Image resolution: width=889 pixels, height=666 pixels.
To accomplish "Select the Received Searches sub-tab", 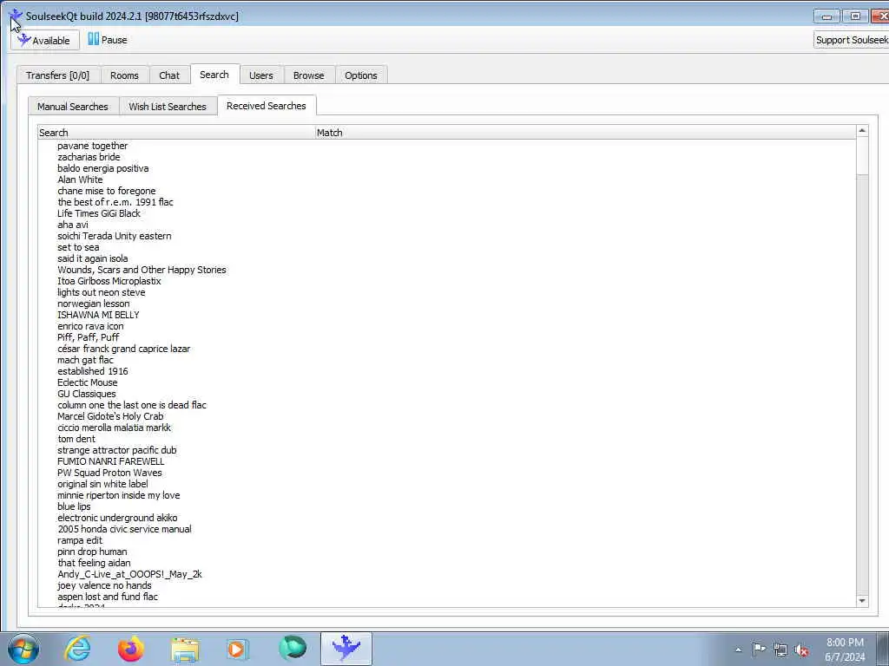I will coord(266,105).
